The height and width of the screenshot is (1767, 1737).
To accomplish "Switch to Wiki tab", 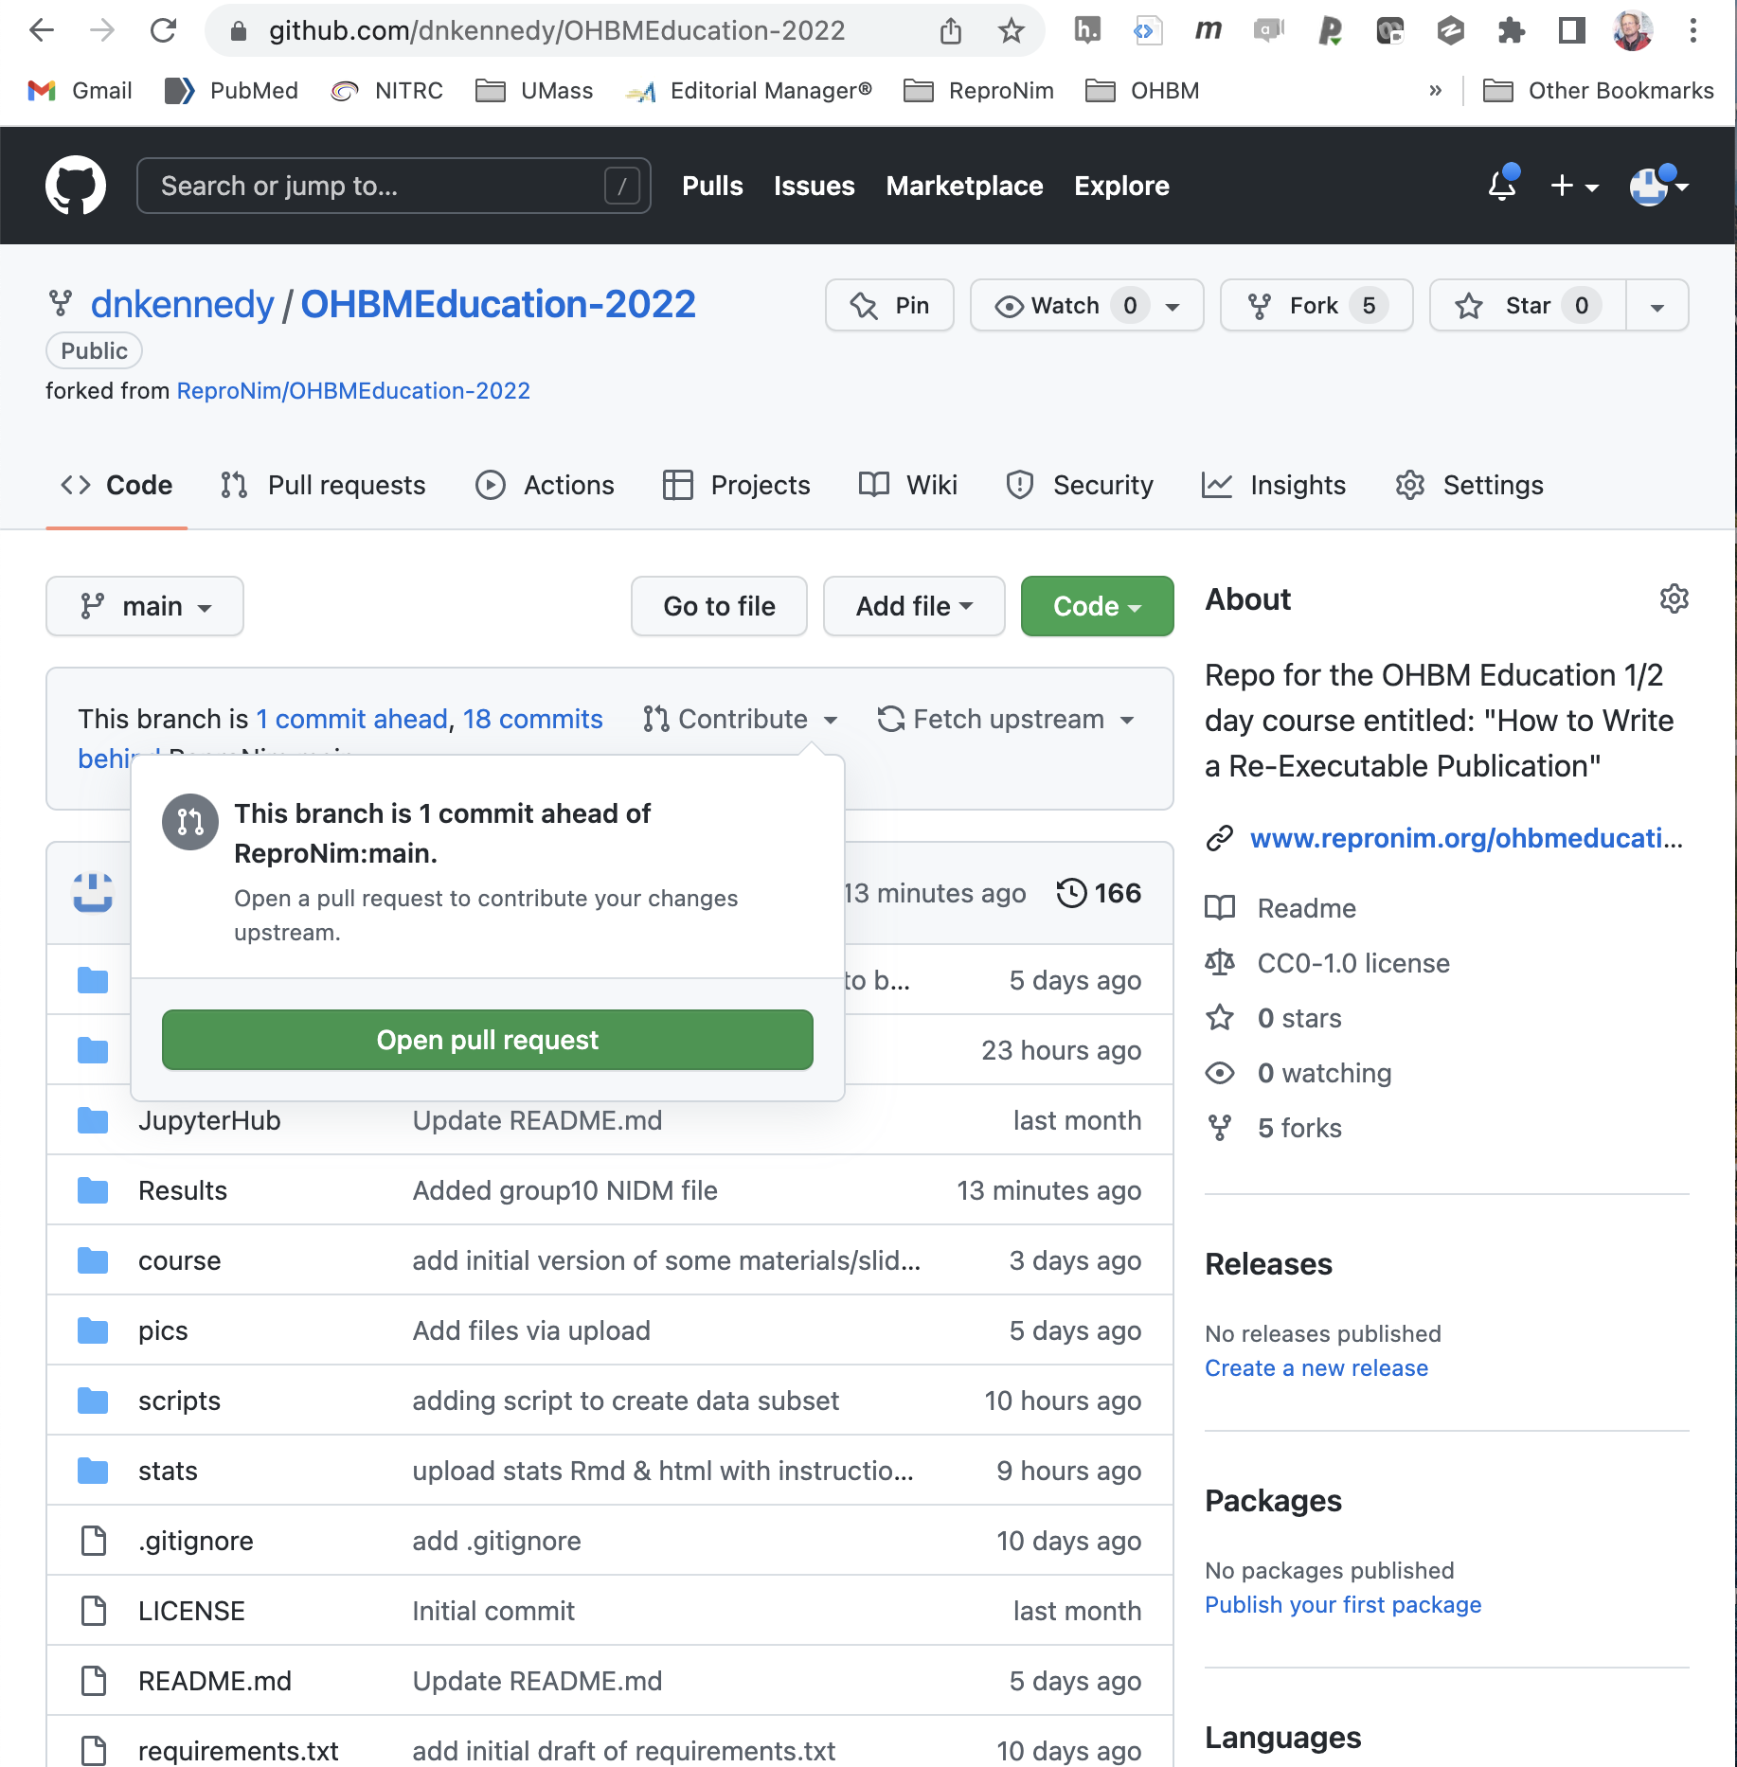I will 908,485.
